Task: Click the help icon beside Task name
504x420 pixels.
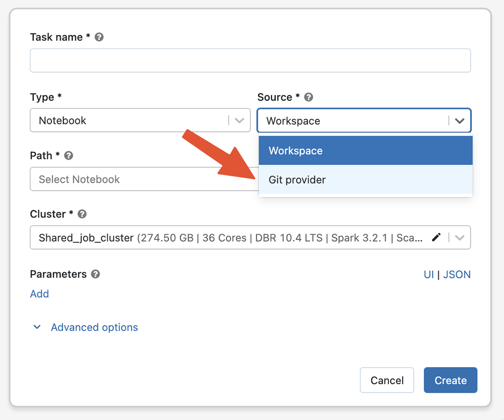Action: coord(99,37)
